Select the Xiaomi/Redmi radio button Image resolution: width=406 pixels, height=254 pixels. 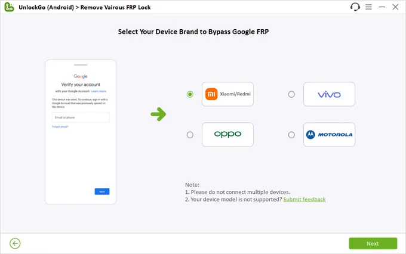coord(190,94)
